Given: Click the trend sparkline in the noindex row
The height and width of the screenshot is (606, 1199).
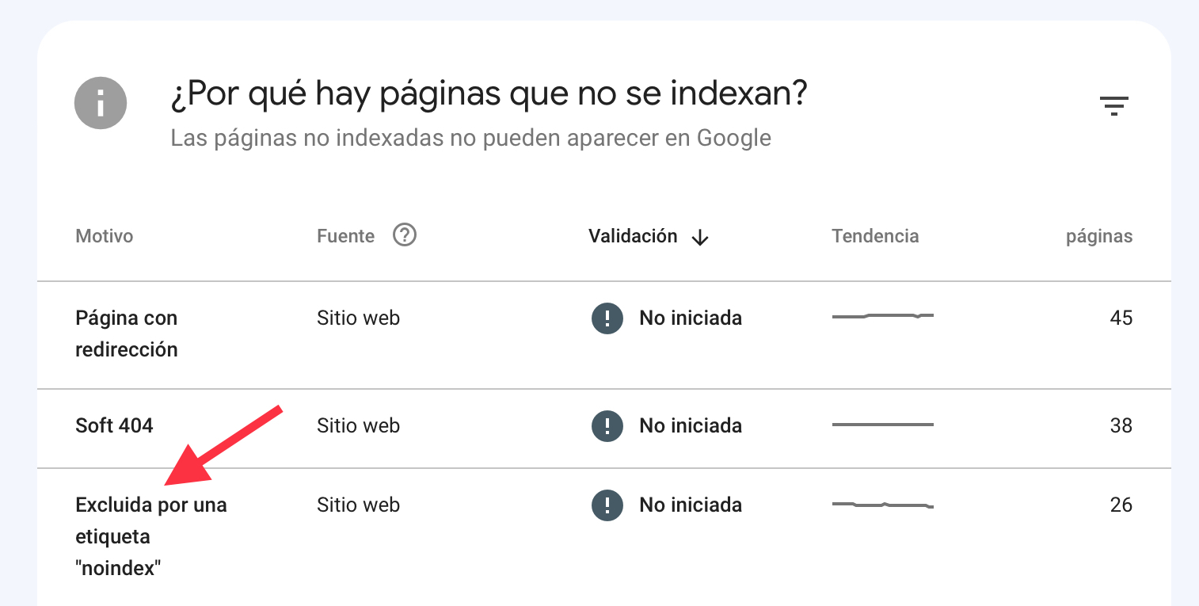Looking at the screenshot, I should pos(882,505).
